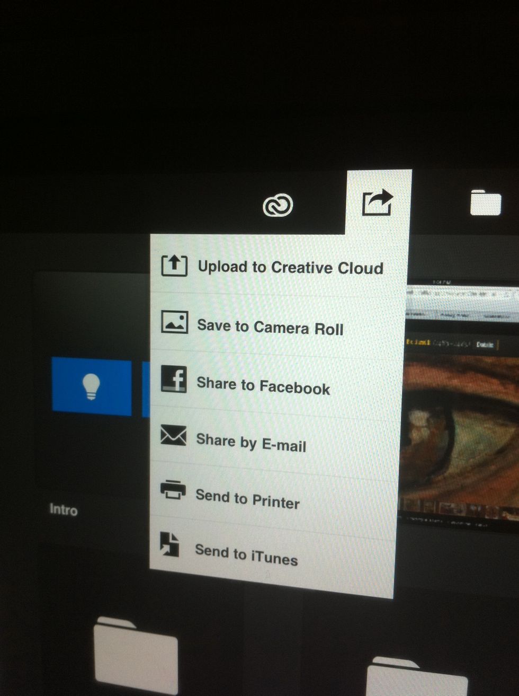Open the Creative Cloud sync icon
The height and width of the screenshot is (696, 519).
coord(278,206)
